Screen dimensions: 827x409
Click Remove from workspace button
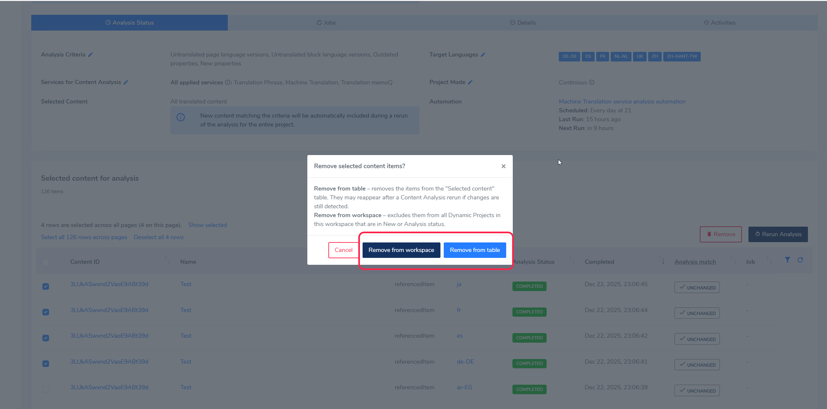click(x=401, y=250)
